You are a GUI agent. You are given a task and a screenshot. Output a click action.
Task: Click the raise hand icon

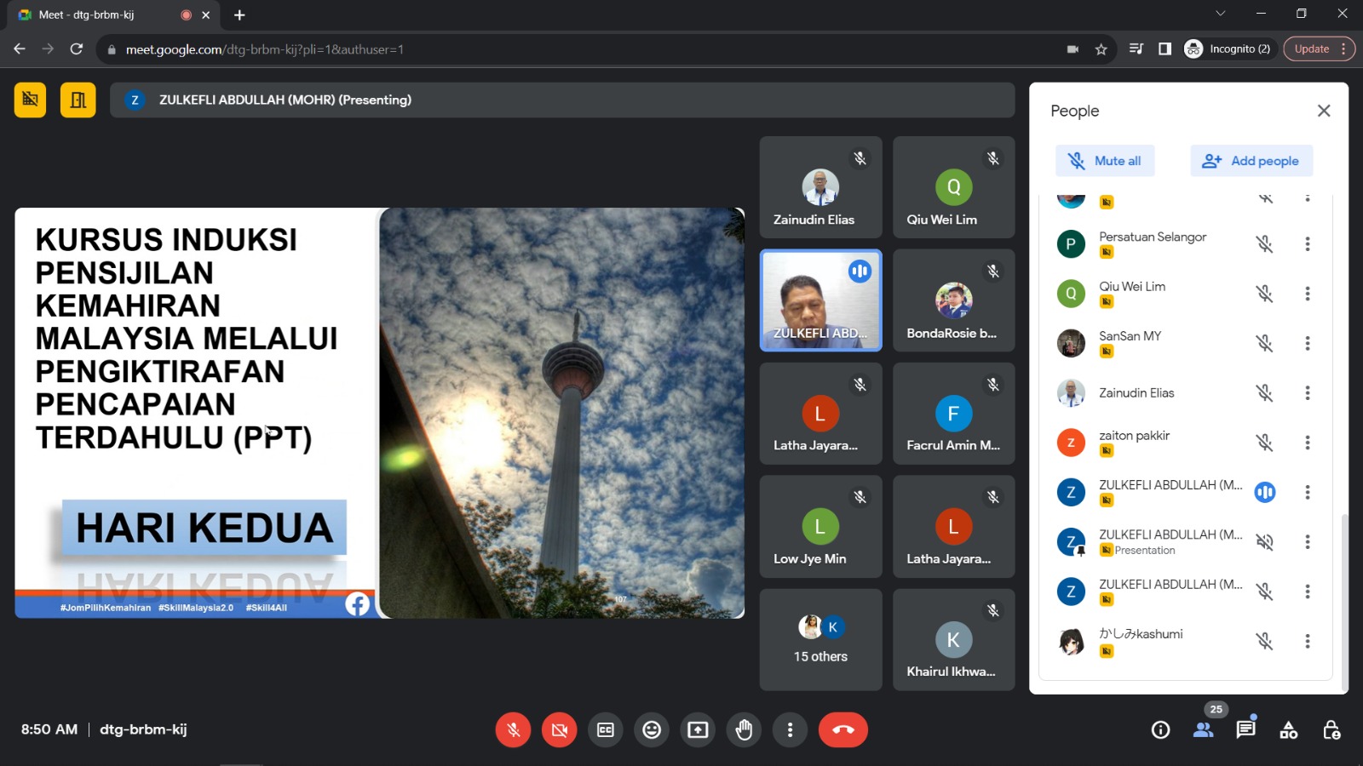tap(744, 729)
